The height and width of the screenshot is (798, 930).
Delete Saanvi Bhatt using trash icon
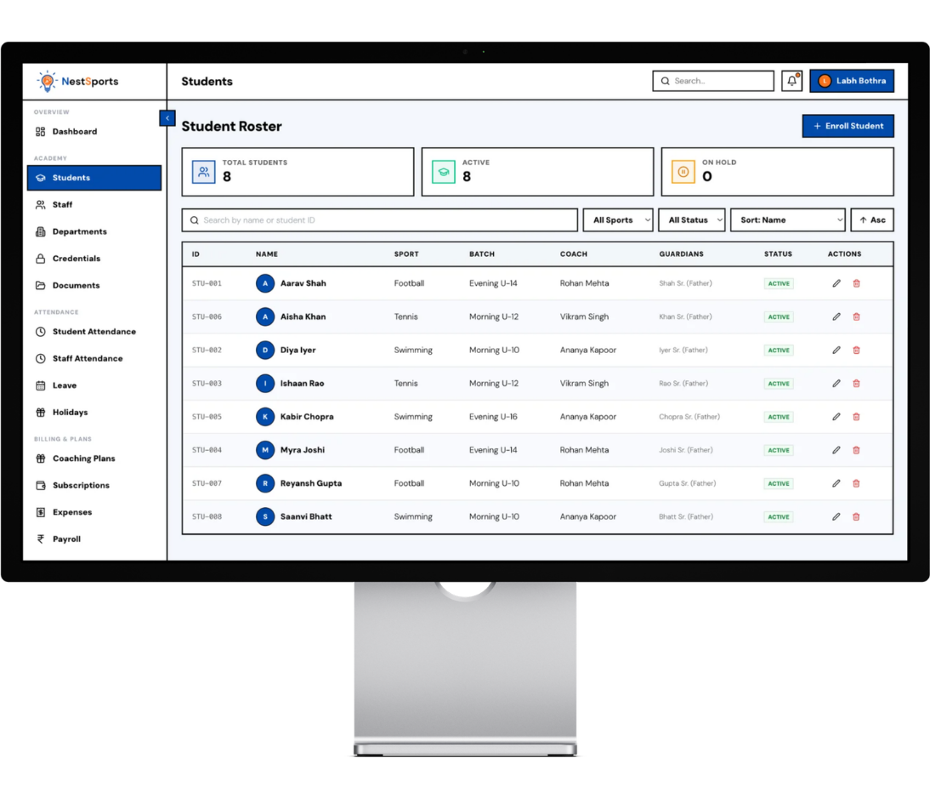click(856, 516)
